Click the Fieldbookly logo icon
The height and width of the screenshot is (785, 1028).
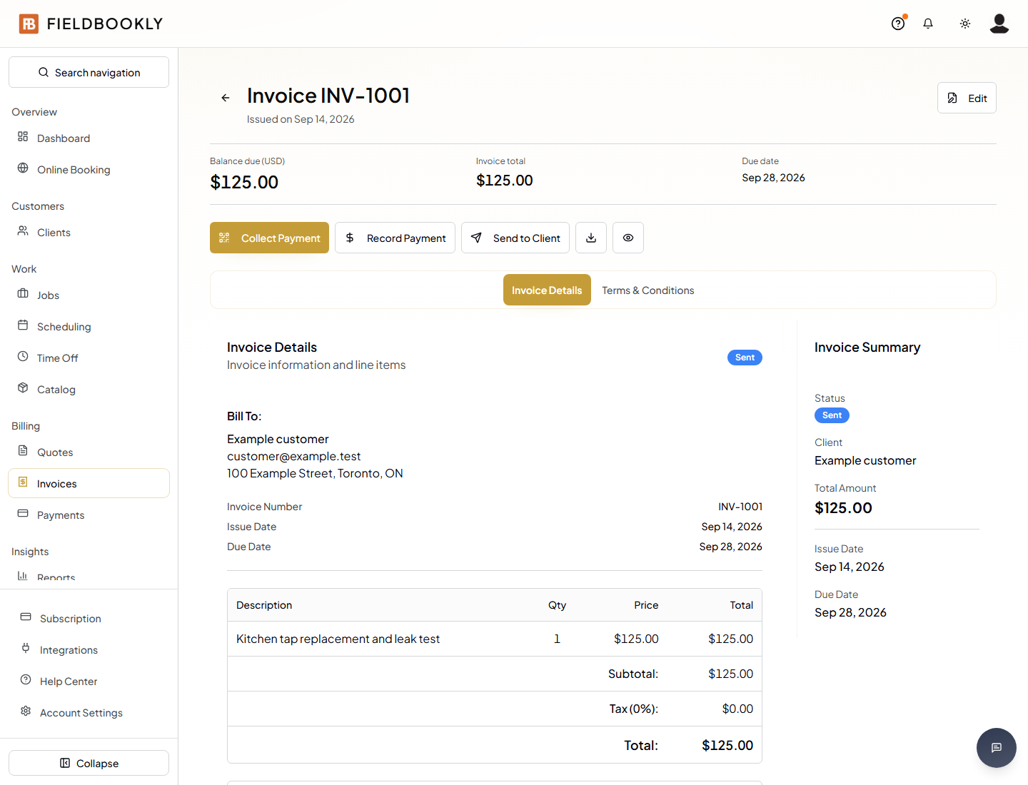(x=29, y=24)
